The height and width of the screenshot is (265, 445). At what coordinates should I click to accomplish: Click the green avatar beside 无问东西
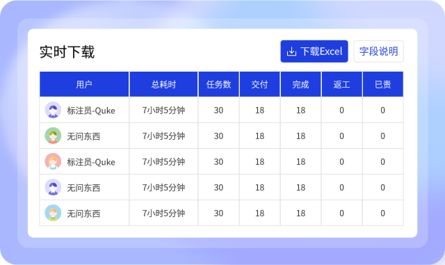(x=53, y=136)
